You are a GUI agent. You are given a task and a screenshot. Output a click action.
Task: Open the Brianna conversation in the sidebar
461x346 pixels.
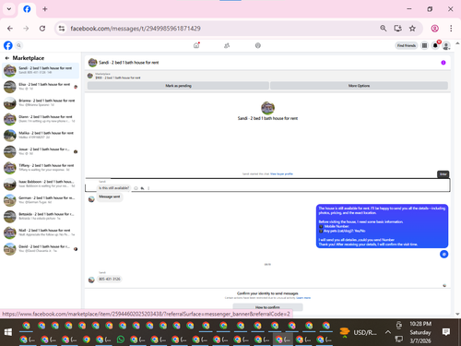click(41, 103)
